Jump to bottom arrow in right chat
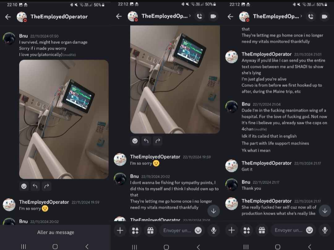The height and width of the screenshot is (250, 334). tap(325, 211)
